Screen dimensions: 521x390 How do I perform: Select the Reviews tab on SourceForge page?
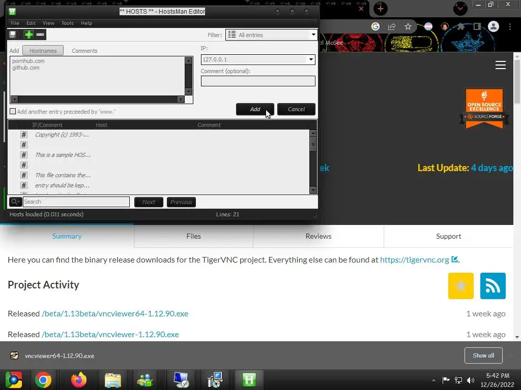click(x=319, y=236)
